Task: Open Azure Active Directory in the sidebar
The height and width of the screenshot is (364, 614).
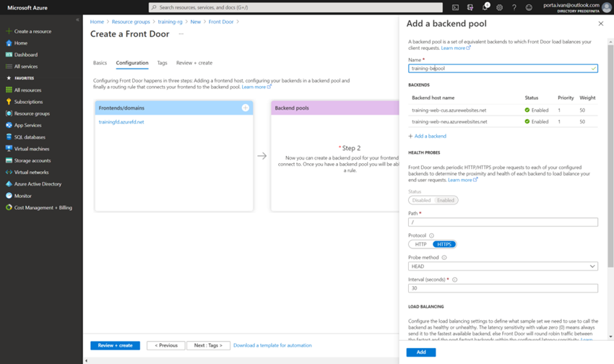Action: (38, 184)
